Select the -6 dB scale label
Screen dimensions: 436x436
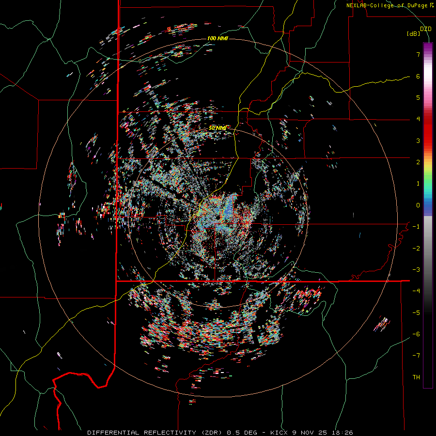[x=416, y=334]
